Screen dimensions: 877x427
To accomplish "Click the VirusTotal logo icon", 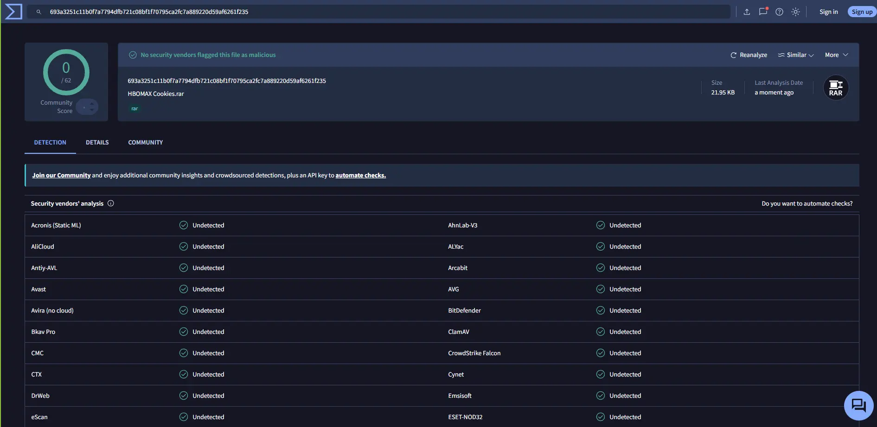I will (13, 12).
